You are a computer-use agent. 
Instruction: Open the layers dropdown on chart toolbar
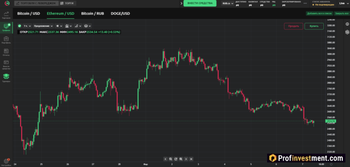point(87,26)
